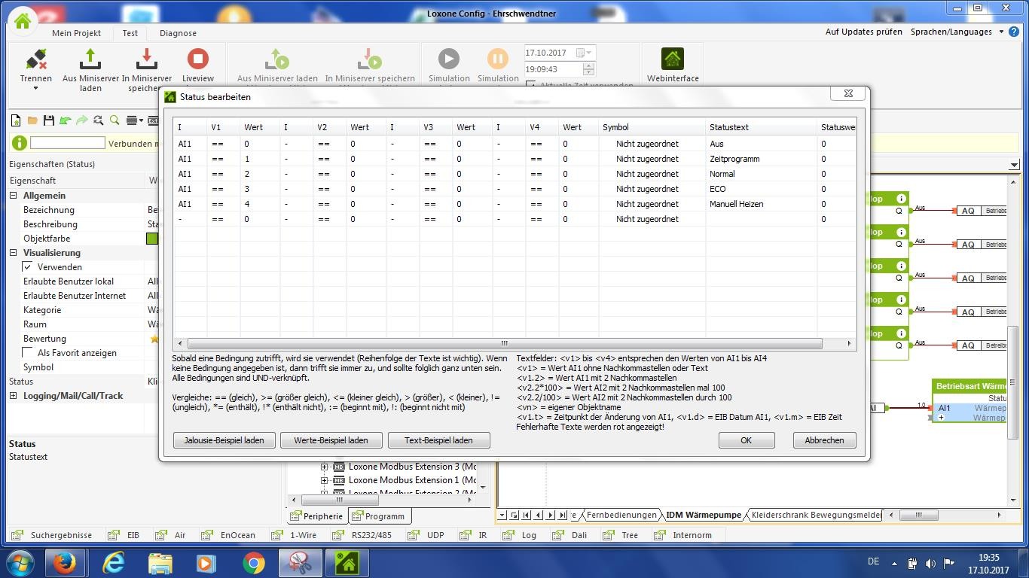Click the time stepper up arrow

[589, 65]
